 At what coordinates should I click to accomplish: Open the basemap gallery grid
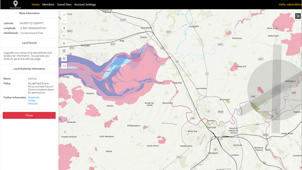[64, 51]
